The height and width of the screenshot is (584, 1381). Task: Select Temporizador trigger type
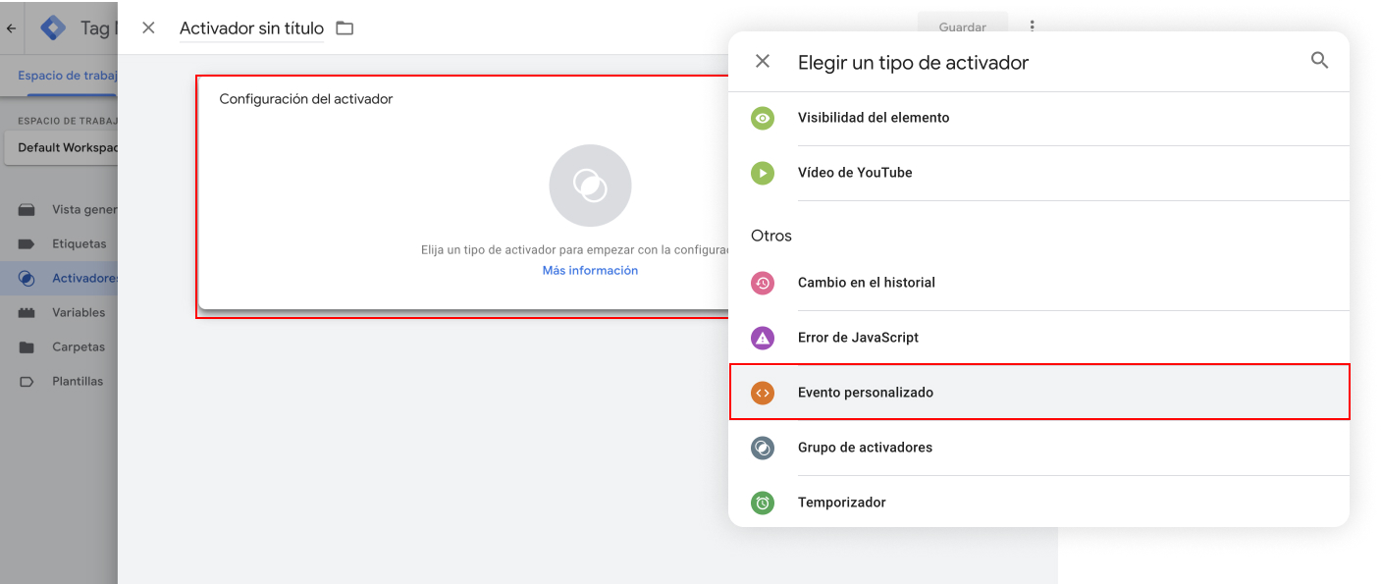1039,503
